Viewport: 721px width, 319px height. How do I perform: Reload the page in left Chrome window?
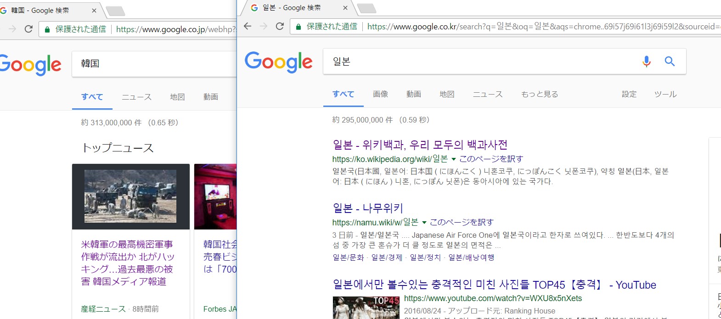pos(28,29)
